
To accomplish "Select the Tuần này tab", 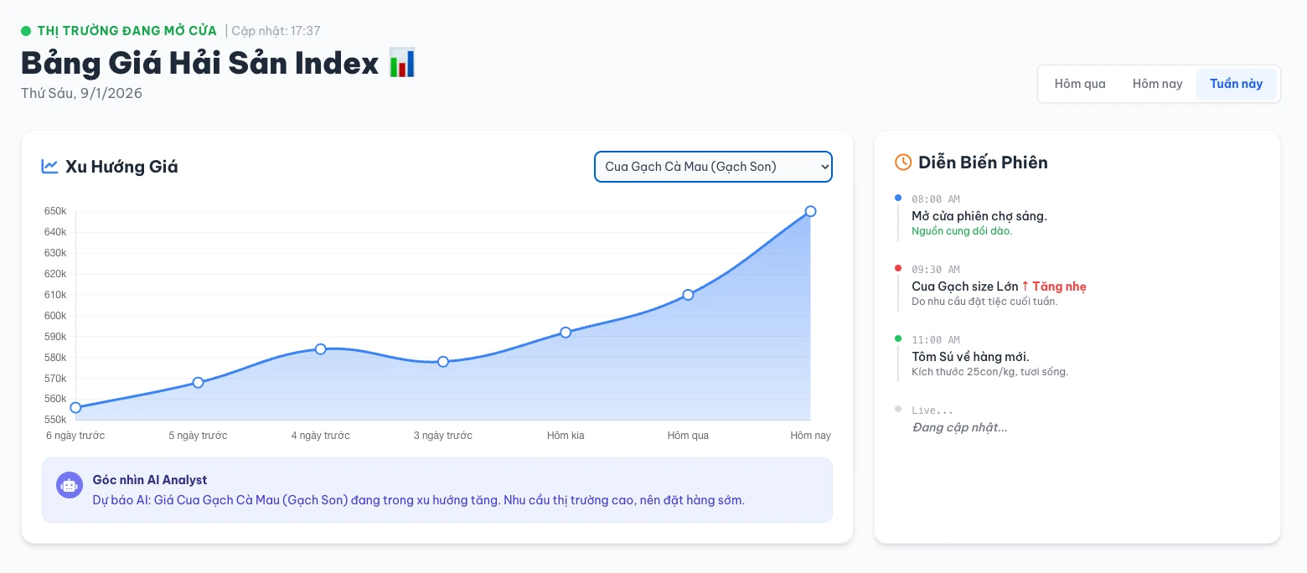I will tap(1236, 84).
